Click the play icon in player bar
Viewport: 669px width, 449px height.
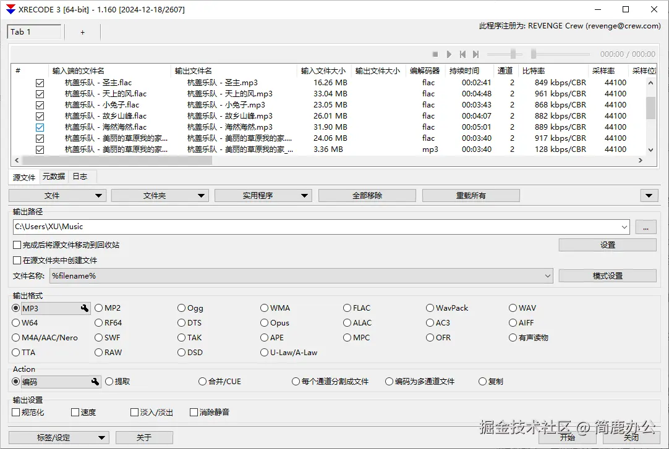(449, 54)
